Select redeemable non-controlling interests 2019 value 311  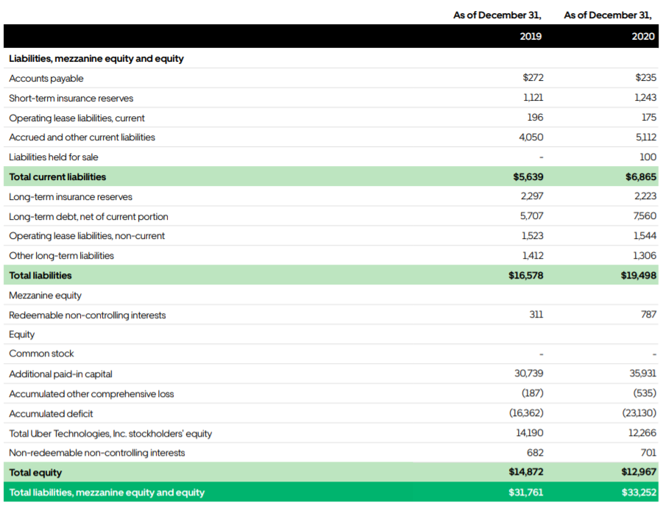[536, 315]
